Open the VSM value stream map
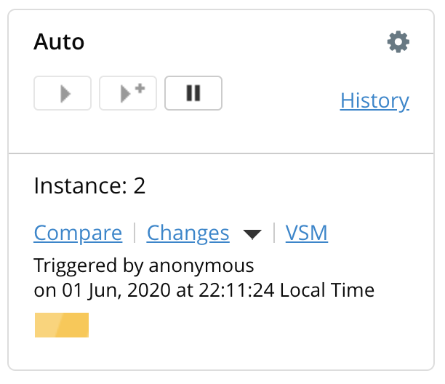 pos(306,233)
